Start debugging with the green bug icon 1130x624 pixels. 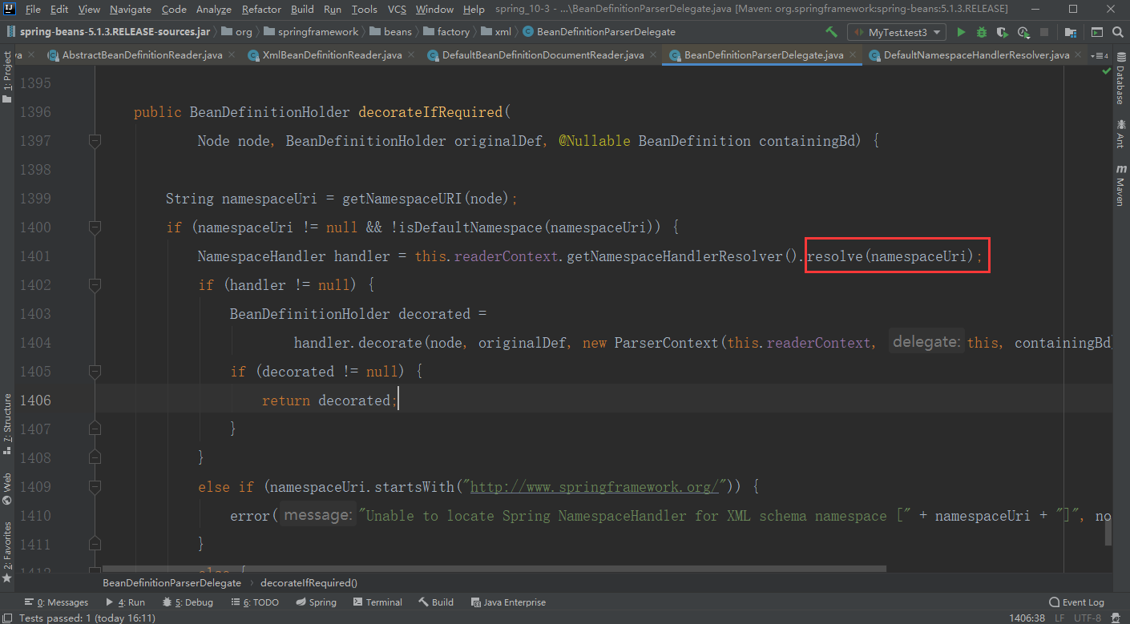(x=982, y=32)
